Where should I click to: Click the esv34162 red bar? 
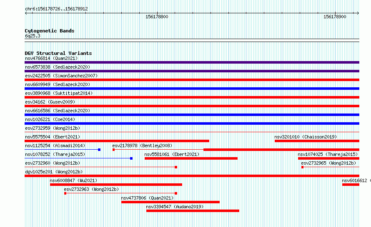(x=192, y=106)
